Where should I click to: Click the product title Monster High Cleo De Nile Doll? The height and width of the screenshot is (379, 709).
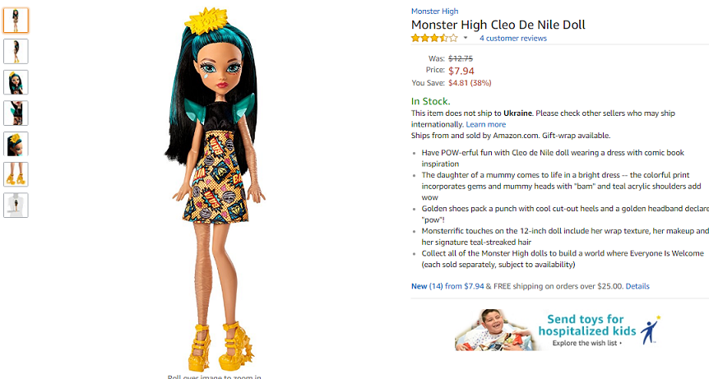coord(498,25)
